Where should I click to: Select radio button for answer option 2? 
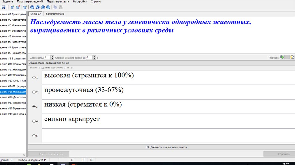click(34, 92)
